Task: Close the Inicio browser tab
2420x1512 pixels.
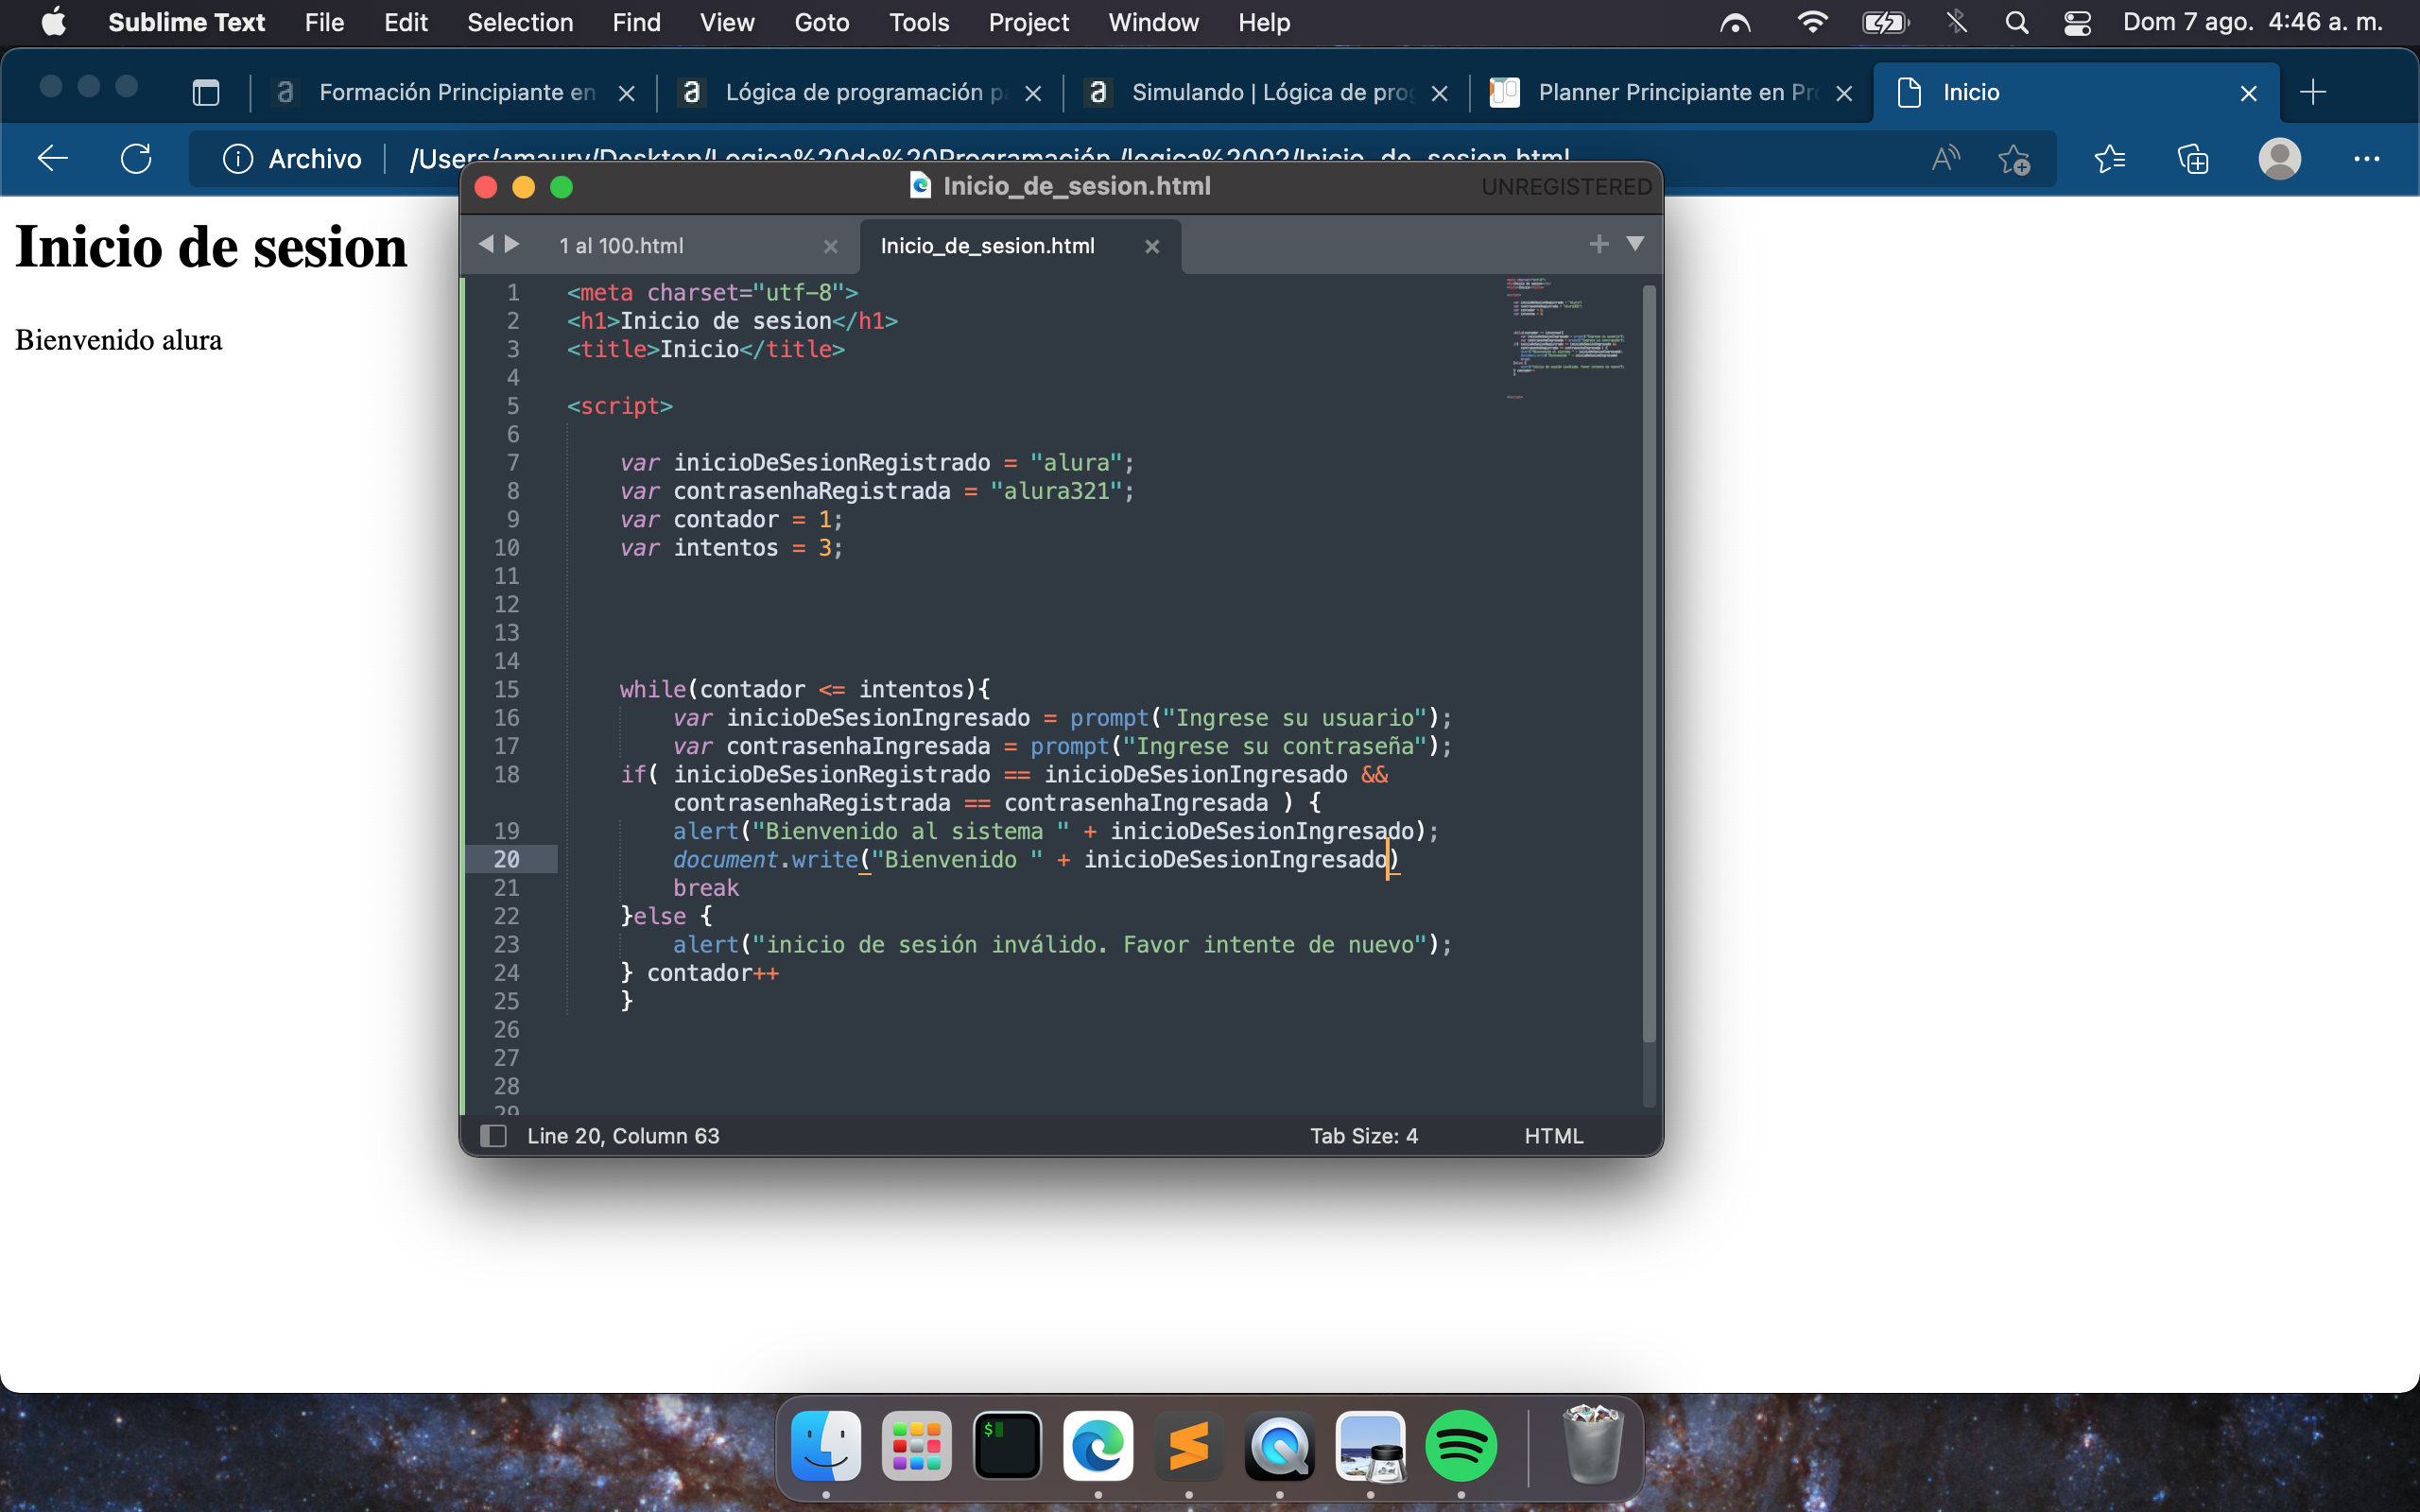Action: click(x=2248, y=94)
